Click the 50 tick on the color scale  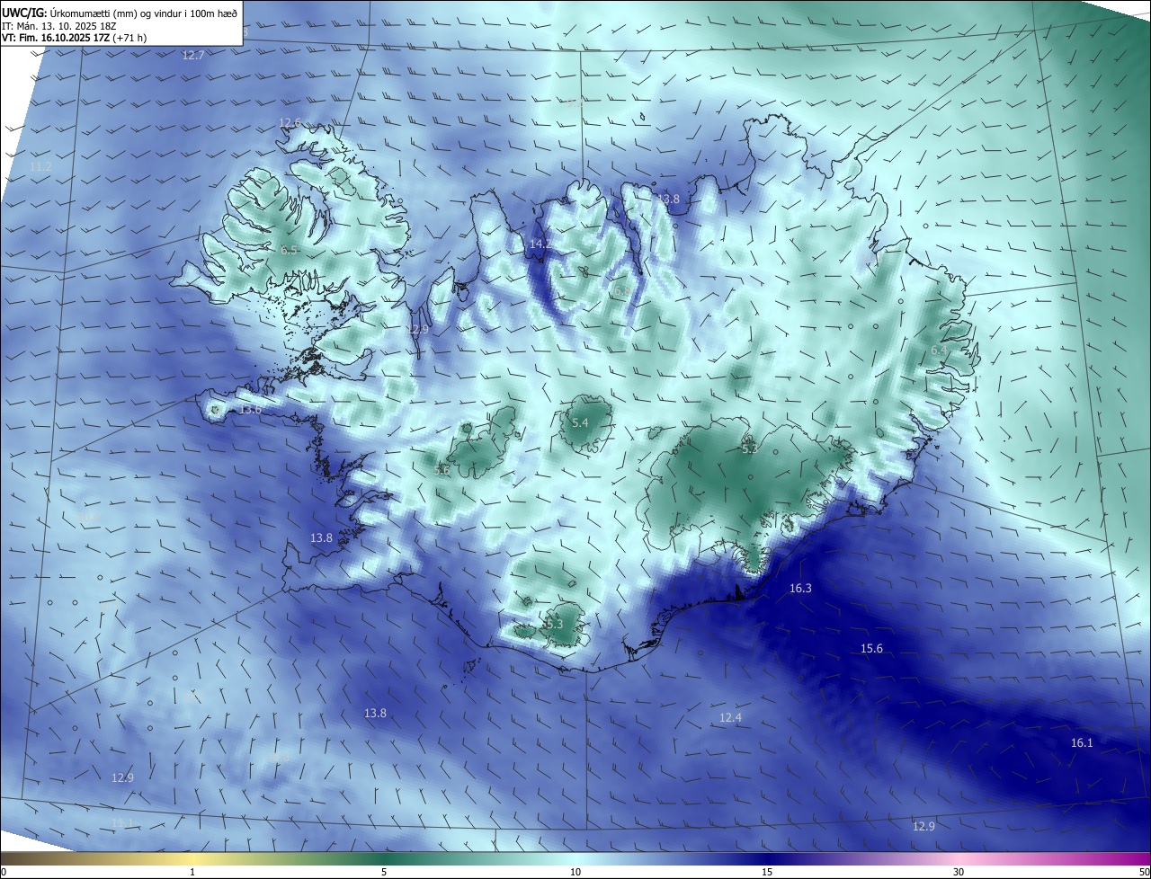click(1144, 872)
